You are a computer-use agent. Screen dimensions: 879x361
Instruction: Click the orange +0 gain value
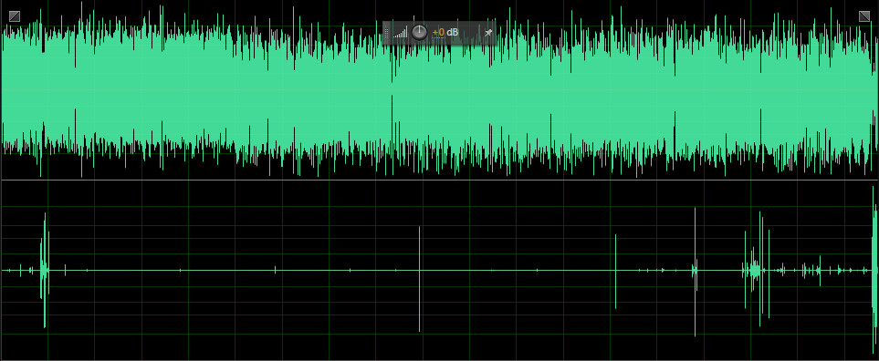point(438,33)
